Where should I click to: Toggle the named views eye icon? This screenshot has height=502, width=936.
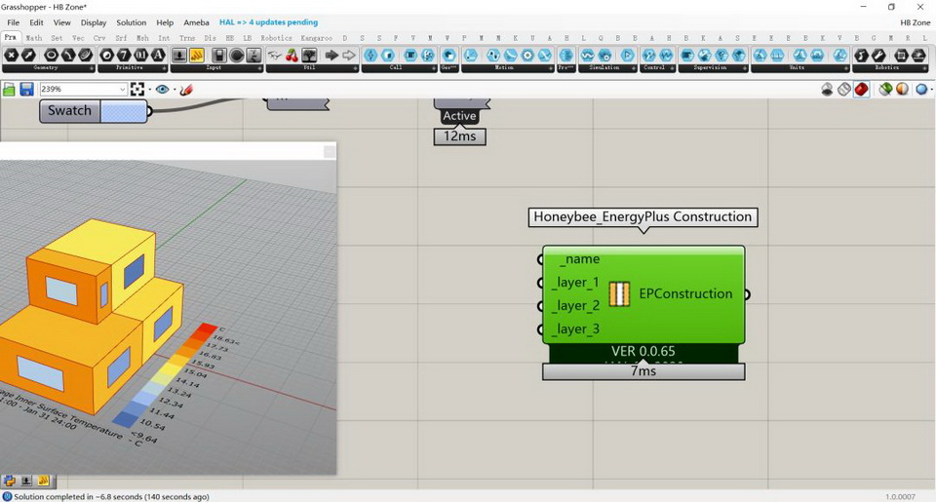(x=162, y=90)
